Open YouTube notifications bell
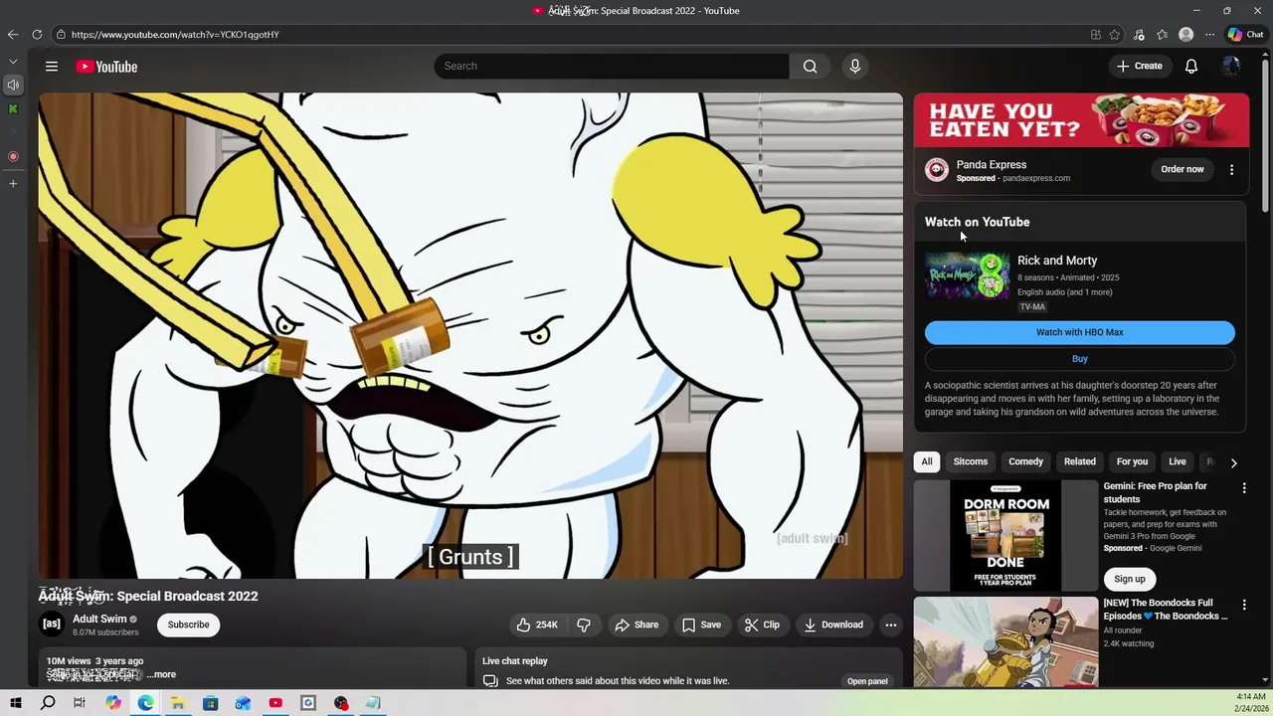This screenshot has width=1273, height=716. pos(1191,67)
